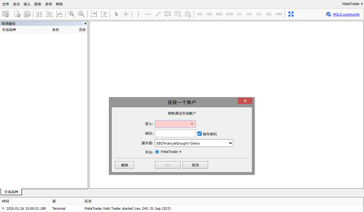
Task: Click the zoom in magnifier icon
Action: [72, 14]
